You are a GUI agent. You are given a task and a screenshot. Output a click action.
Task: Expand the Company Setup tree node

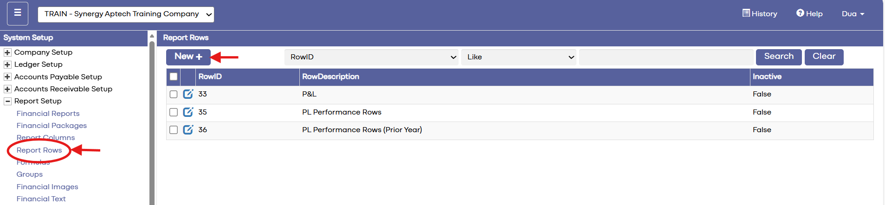coord(7,52)
